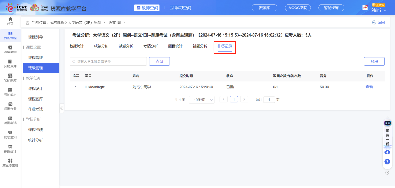Switch to the 成绩分析 tab
The image size is (395, 188).
pyautogui.click(x=101, y=46)
